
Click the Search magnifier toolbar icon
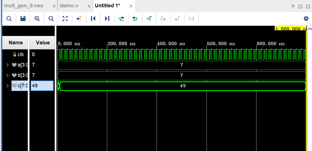point(9,19)
